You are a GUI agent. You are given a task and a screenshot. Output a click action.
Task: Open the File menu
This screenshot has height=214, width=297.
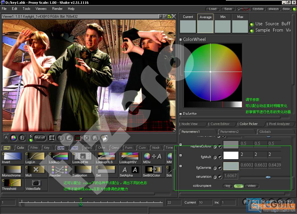(4, 9)
